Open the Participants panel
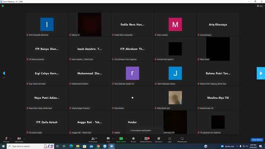Screen dimensions: 265x149 tap(93, 139)
